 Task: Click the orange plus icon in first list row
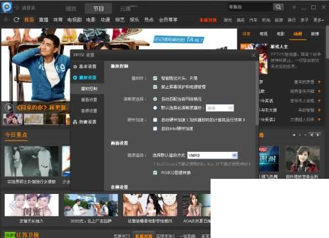319,82
